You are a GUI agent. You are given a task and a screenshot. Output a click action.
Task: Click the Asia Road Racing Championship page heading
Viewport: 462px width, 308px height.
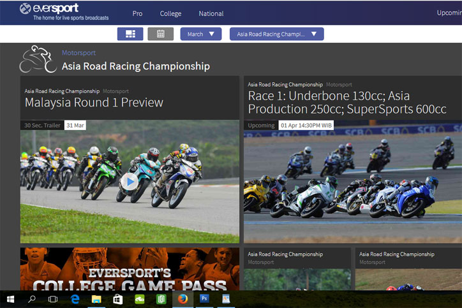coord(136,66)
